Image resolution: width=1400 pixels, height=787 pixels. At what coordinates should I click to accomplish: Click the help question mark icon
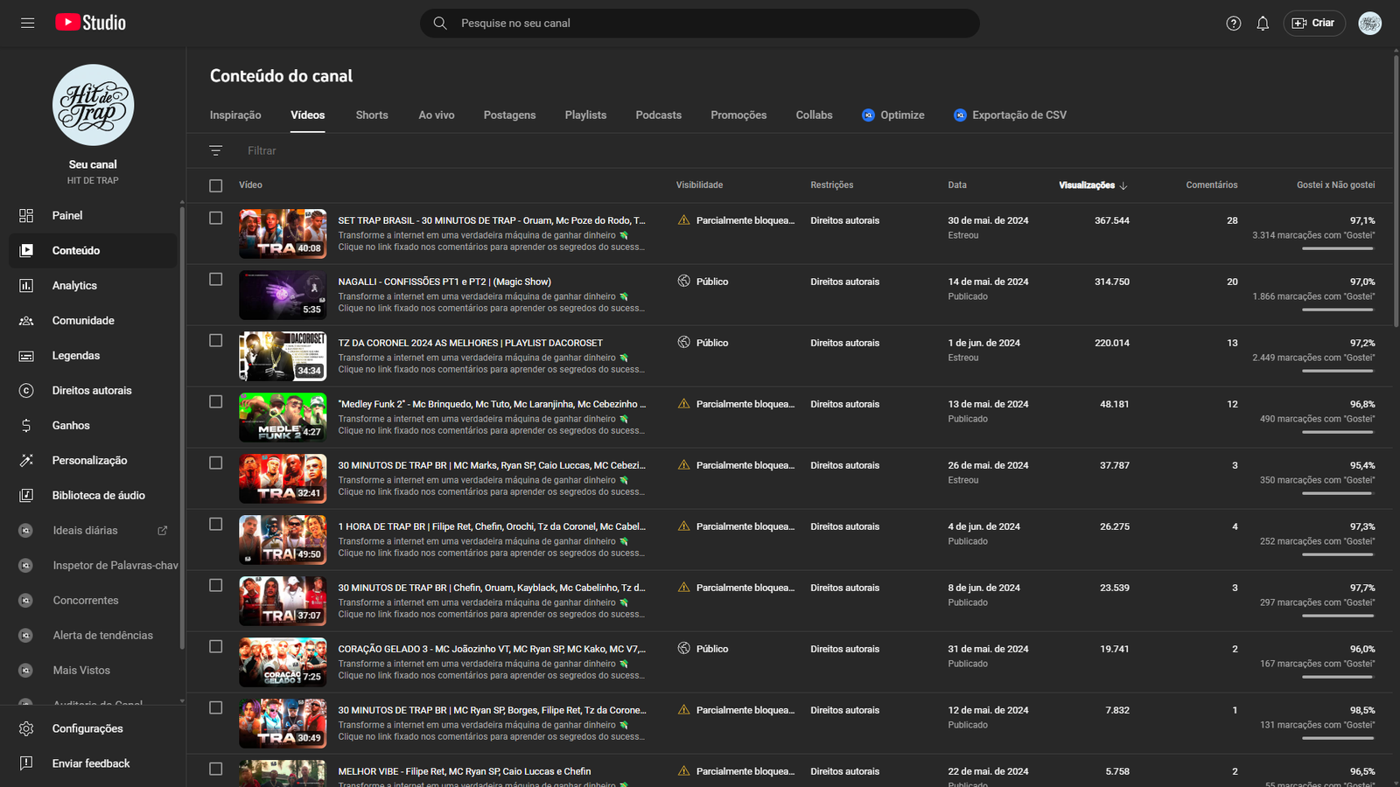point(1233,24)
